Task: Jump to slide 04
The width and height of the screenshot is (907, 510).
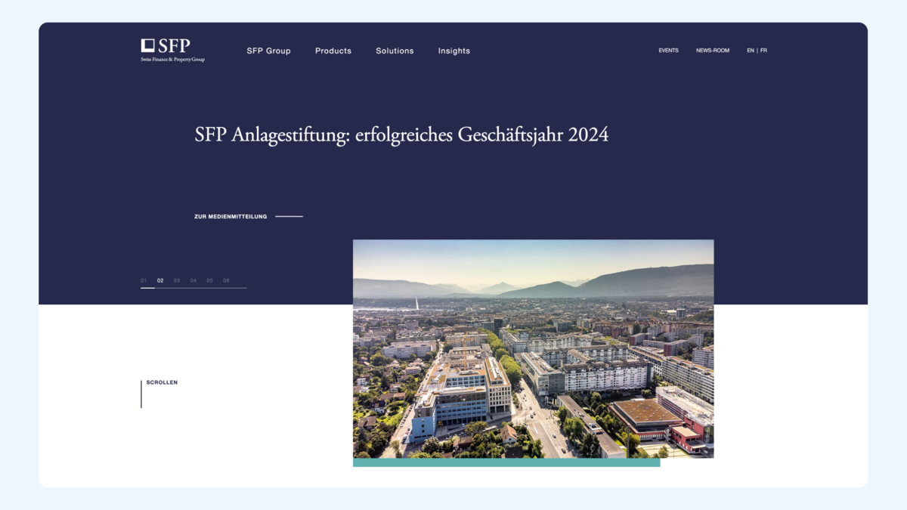Action: pyautogui.click(x=193, y=280)
